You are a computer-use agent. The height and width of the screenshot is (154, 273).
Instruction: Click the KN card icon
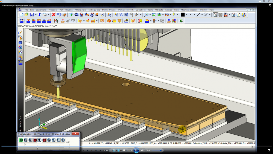(x=140, y=21)
